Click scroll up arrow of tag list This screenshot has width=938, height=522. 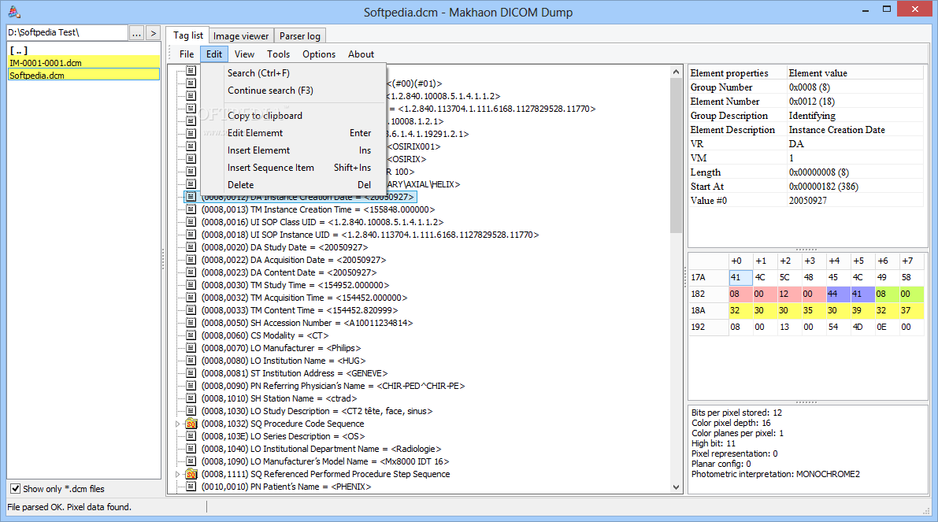click(x=676, y=72)
